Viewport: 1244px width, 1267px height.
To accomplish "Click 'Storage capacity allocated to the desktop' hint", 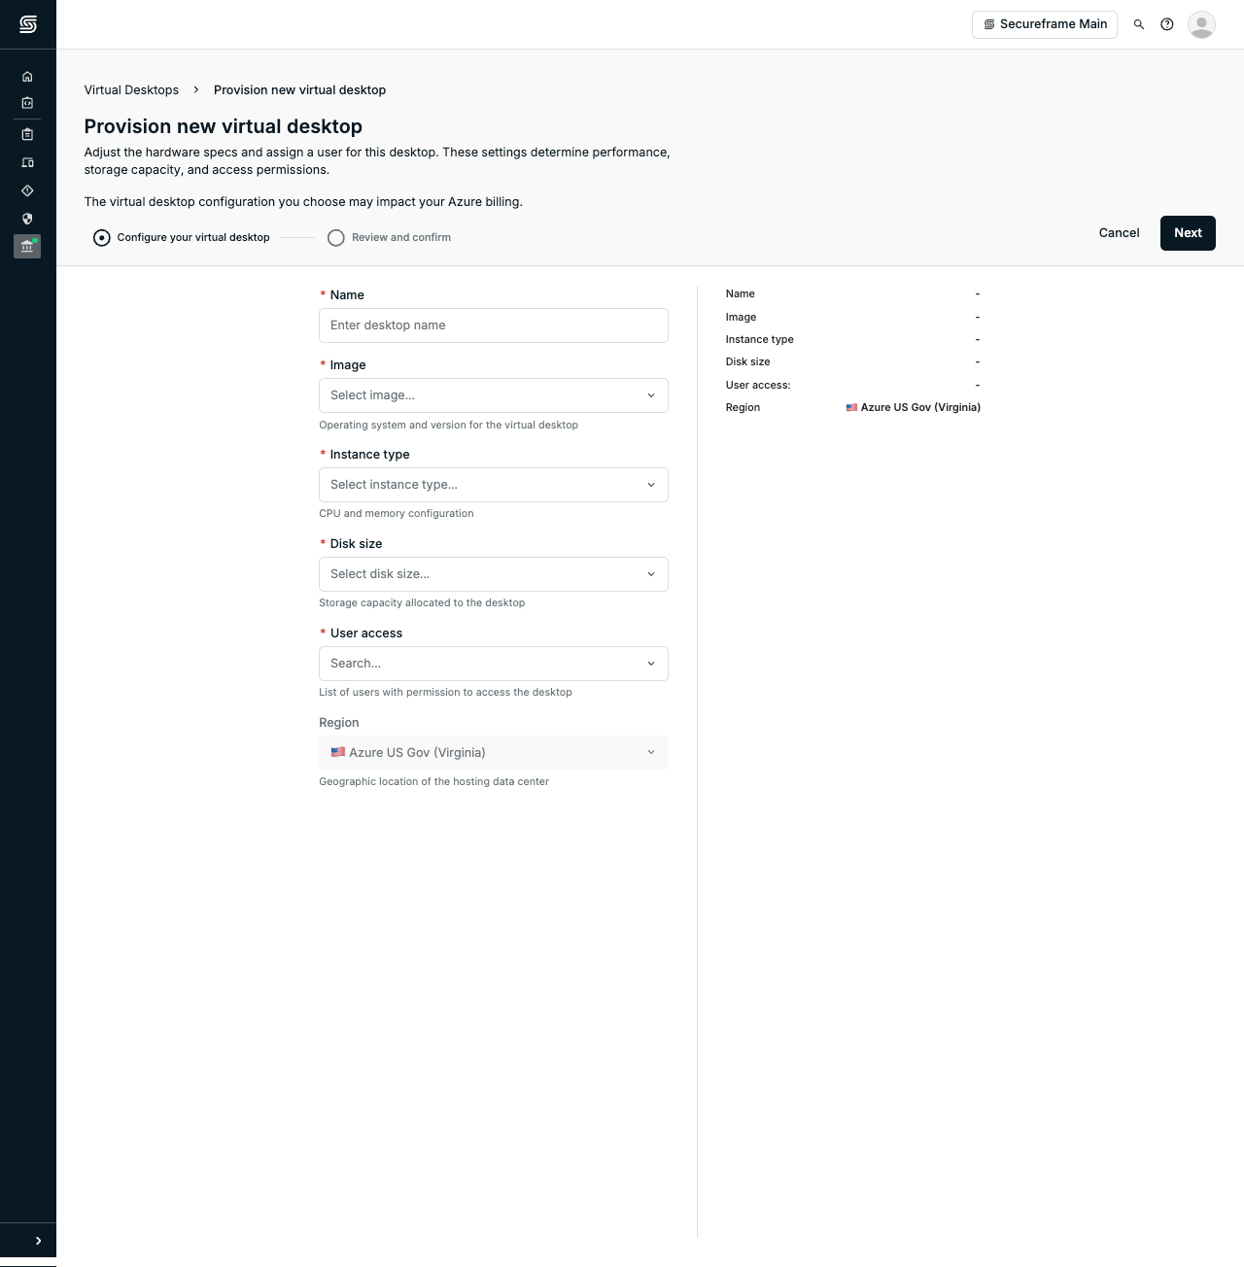I will [x=422, y=603].
